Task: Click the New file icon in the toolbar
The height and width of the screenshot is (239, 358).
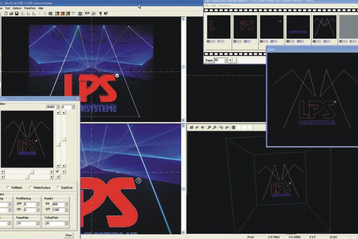Action: tap(6, 14)
